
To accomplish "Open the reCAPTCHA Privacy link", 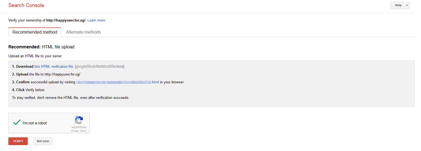I will point(75,131).
